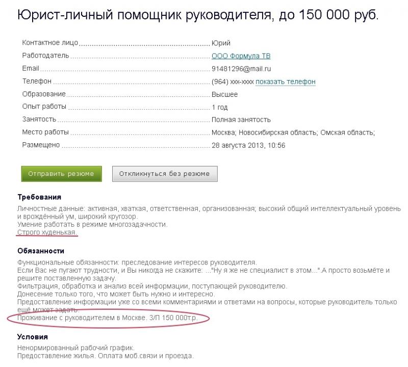Click the Предоставление жилья conditions line
Screen dimensions: 408x367
tap(106, 356)
